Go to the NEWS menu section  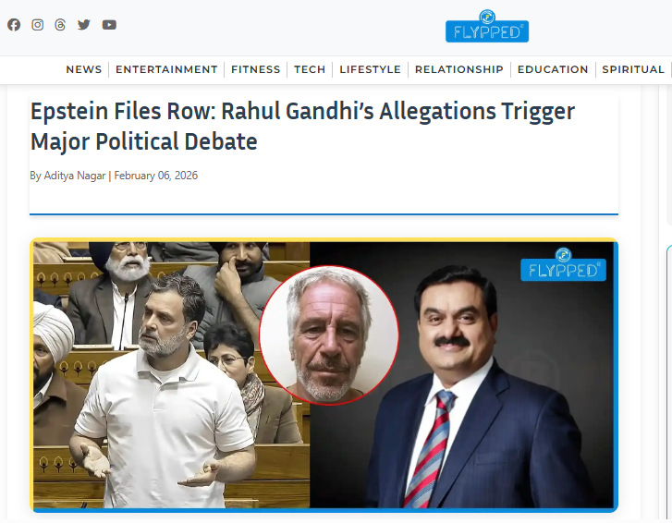click(x=84, y=69)
